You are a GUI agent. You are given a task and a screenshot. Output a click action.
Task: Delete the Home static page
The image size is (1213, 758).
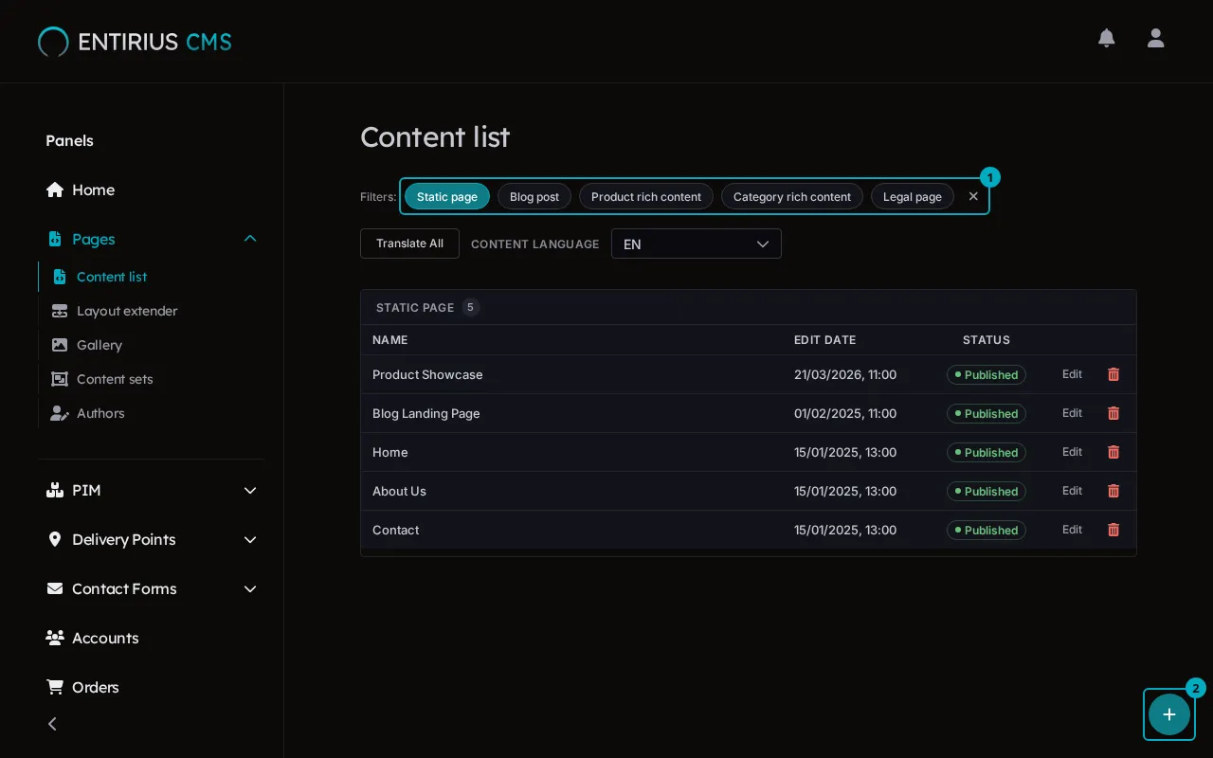(x=1113, y=452)
